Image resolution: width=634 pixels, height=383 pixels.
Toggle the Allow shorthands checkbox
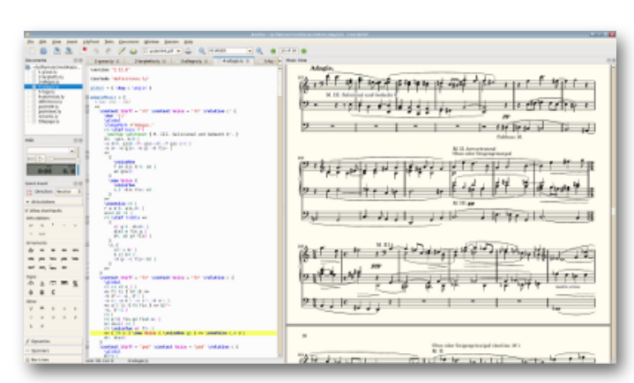(44, 210)
